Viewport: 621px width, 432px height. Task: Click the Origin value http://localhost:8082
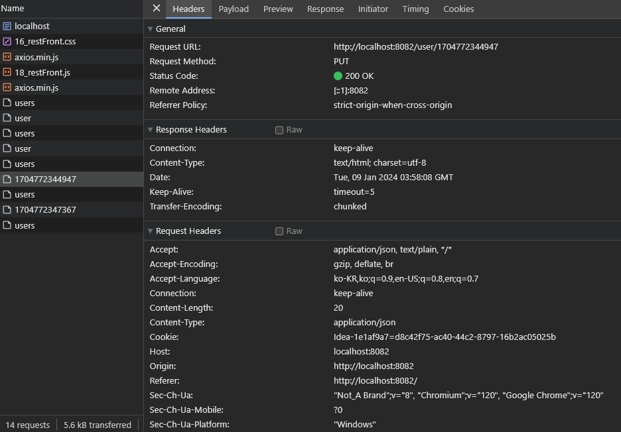[374, 366]
